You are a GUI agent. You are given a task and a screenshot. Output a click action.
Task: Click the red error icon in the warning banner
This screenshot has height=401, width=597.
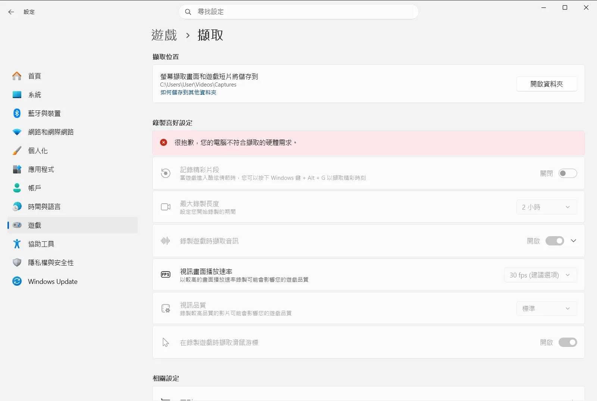pos(163,142)
